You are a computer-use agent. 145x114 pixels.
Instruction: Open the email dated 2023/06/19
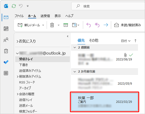[105, 59]
